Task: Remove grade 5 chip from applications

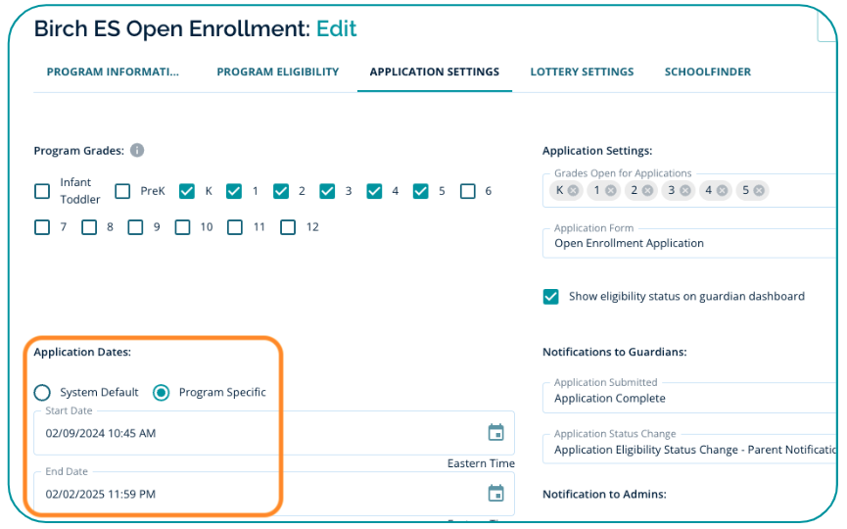Action: [759, 191]
